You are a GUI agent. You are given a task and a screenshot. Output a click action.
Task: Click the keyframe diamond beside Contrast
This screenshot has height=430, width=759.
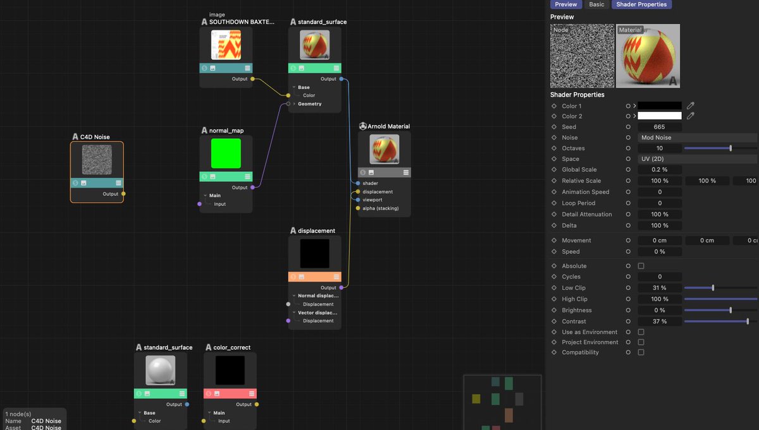click(555, 321)
